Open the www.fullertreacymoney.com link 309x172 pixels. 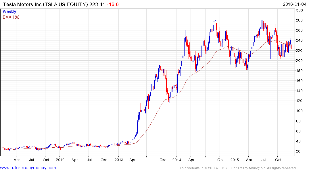[28, 168]
